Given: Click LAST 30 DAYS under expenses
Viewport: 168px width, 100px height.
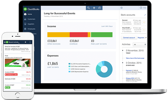Looking at the screenshot, I should 53,67.
